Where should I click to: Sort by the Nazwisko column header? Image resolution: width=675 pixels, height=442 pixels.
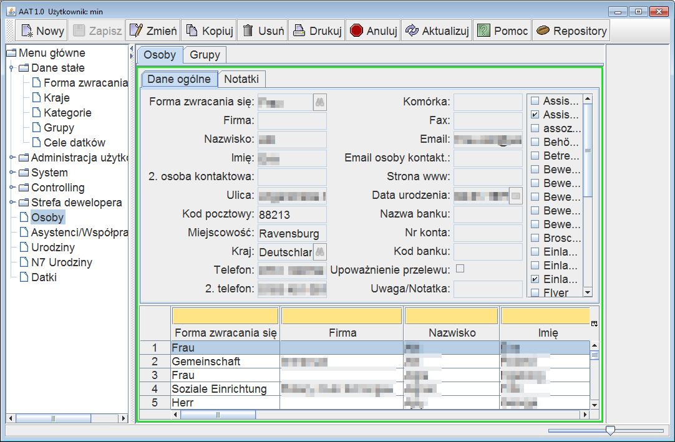click(x=452, y=333)
